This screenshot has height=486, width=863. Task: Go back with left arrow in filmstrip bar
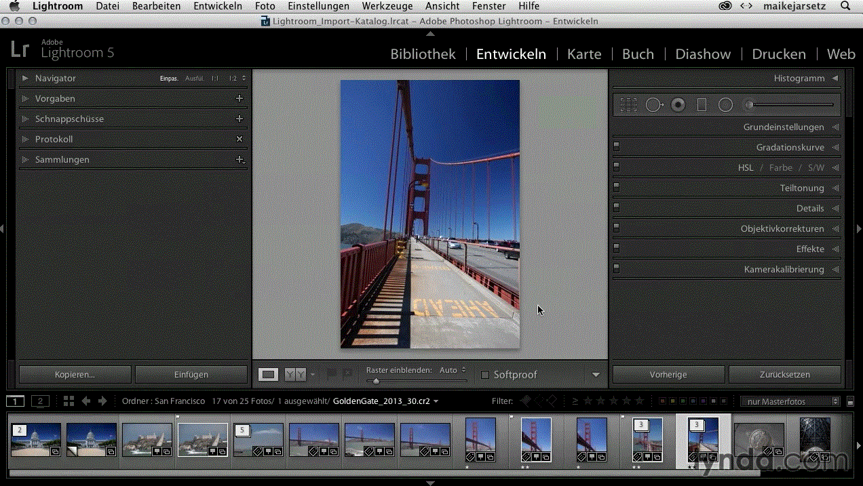click(86, 401)
